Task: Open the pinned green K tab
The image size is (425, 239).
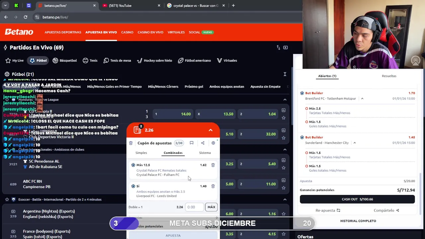Action: click(16, 5)
